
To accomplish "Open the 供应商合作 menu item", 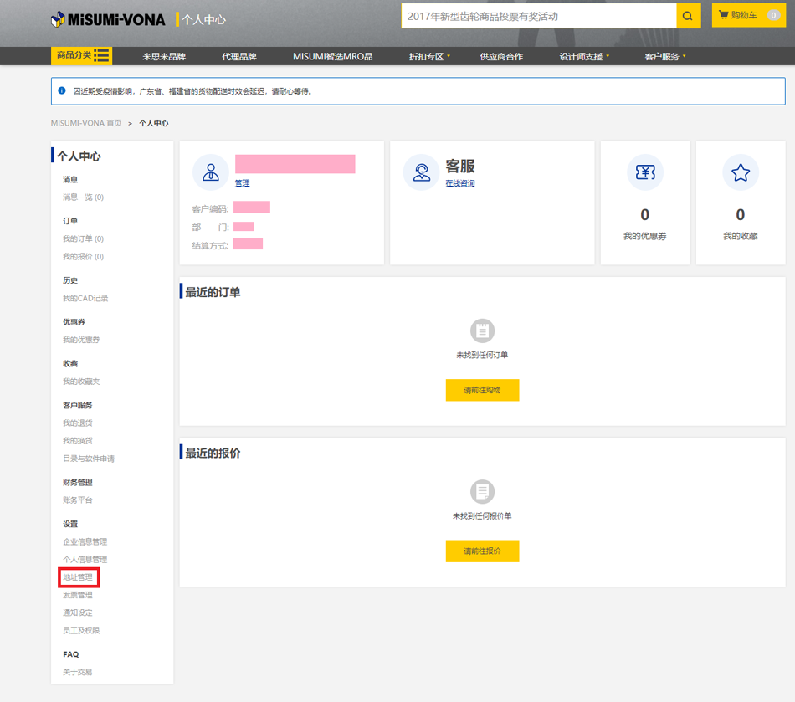I will [501, 57].
